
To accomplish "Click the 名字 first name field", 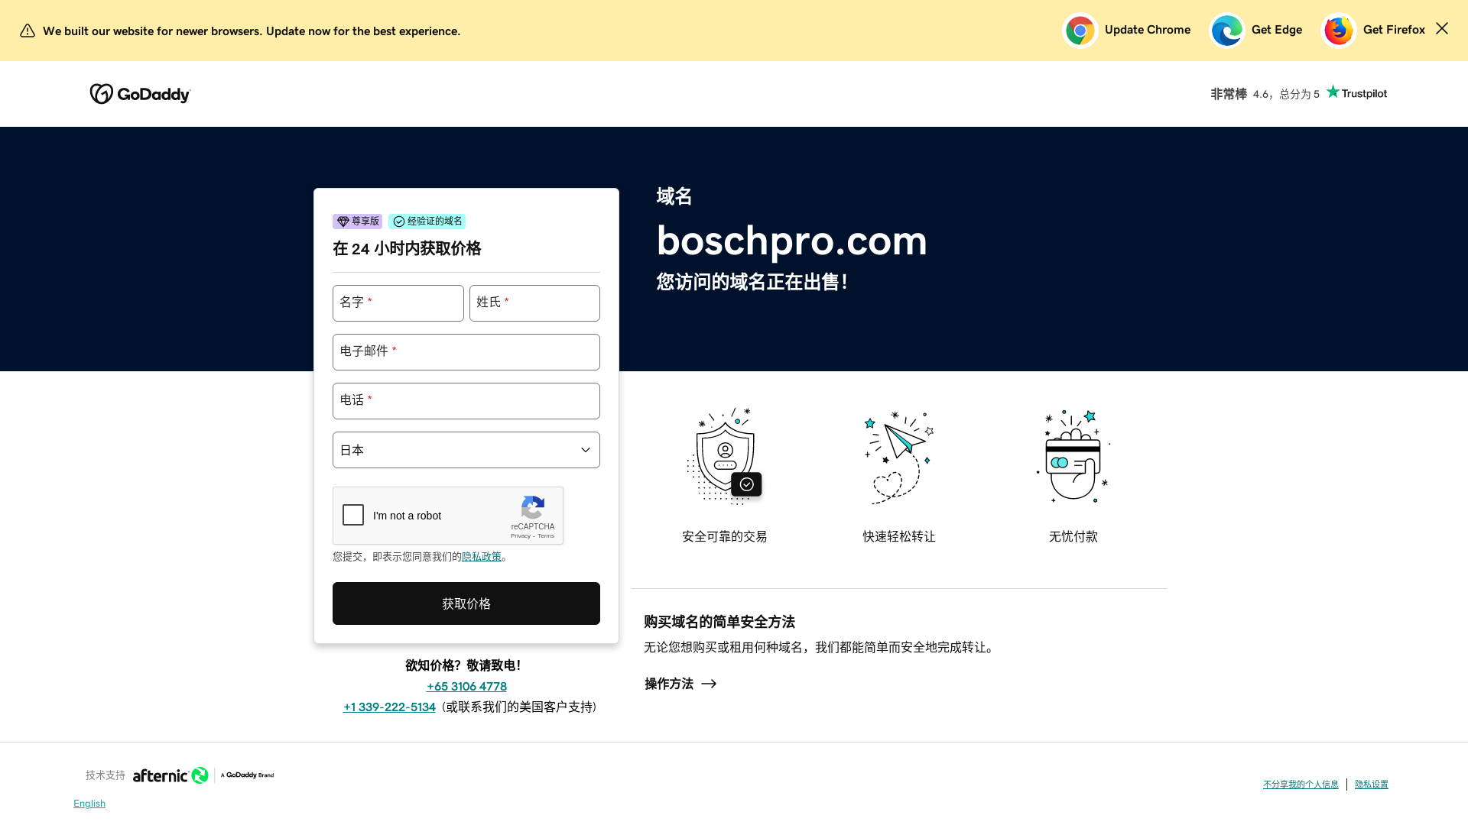I will [398, 303].
